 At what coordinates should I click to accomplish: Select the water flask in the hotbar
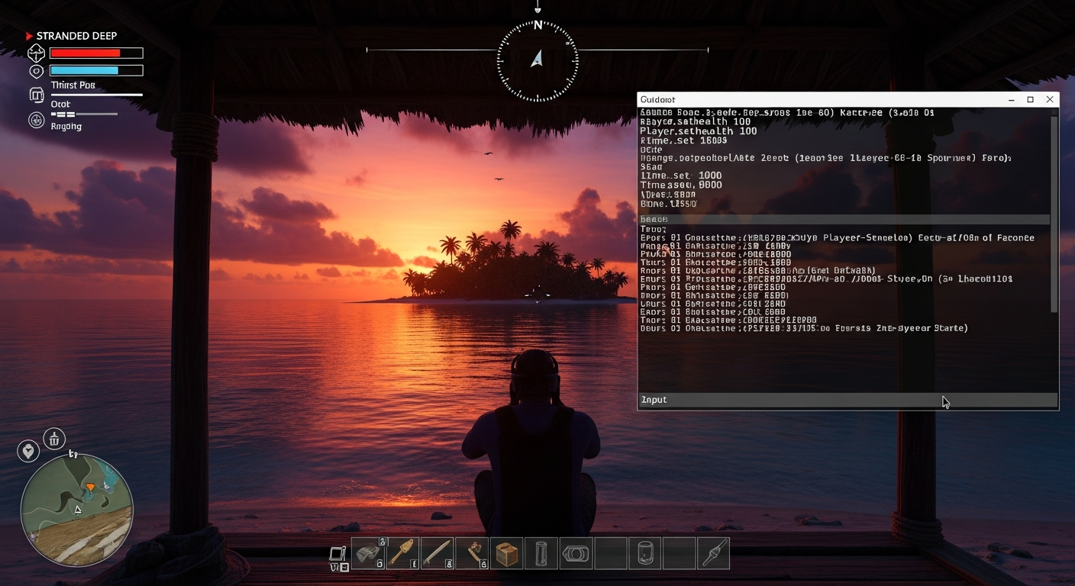coord(541,553)
